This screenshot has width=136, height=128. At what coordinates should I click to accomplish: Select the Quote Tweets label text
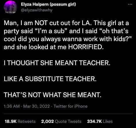[x=68, y=121]
